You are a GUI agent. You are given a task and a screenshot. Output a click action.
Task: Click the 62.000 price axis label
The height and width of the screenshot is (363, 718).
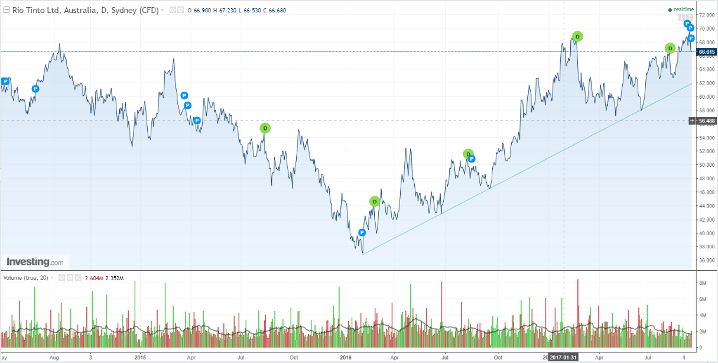(707, 83)
